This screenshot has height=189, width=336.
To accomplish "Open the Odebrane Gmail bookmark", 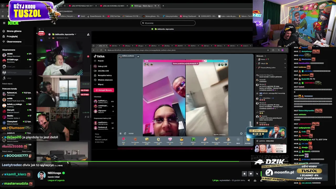I will [132, 16].
